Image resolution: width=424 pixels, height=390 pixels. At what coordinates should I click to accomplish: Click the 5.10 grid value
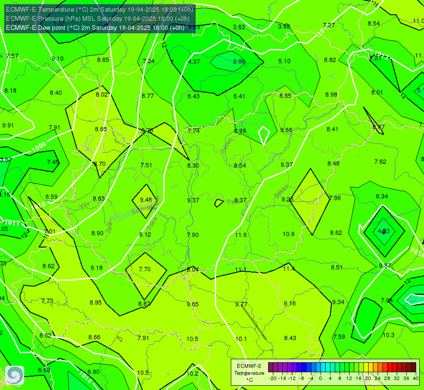click(285, 61)
